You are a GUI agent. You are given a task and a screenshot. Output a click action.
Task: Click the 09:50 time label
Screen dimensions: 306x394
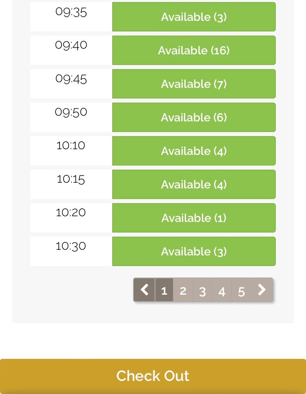71,112
